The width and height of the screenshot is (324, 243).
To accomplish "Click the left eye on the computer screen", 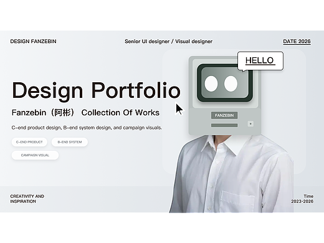I will tap(211, 83).
